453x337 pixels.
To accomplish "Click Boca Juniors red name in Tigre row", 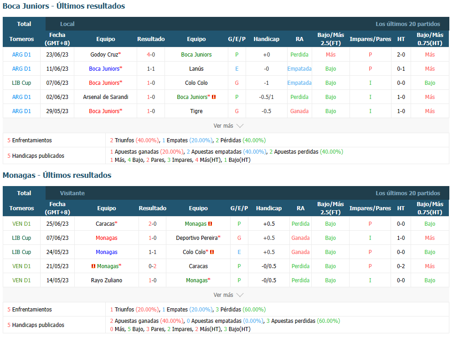I will (x=104, y=111).
